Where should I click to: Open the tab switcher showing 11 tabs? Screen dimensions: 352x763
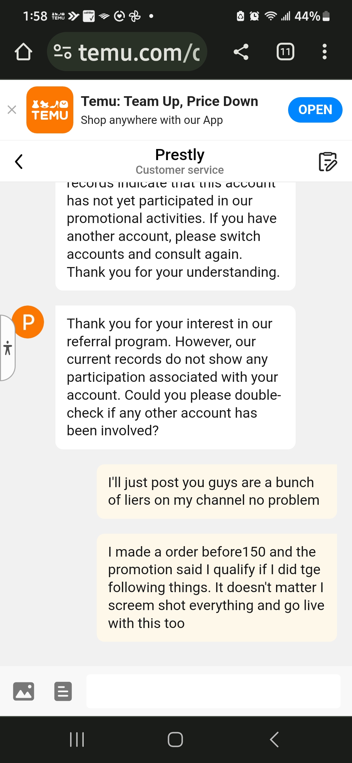pyautogui.click(x=285, y=52)
